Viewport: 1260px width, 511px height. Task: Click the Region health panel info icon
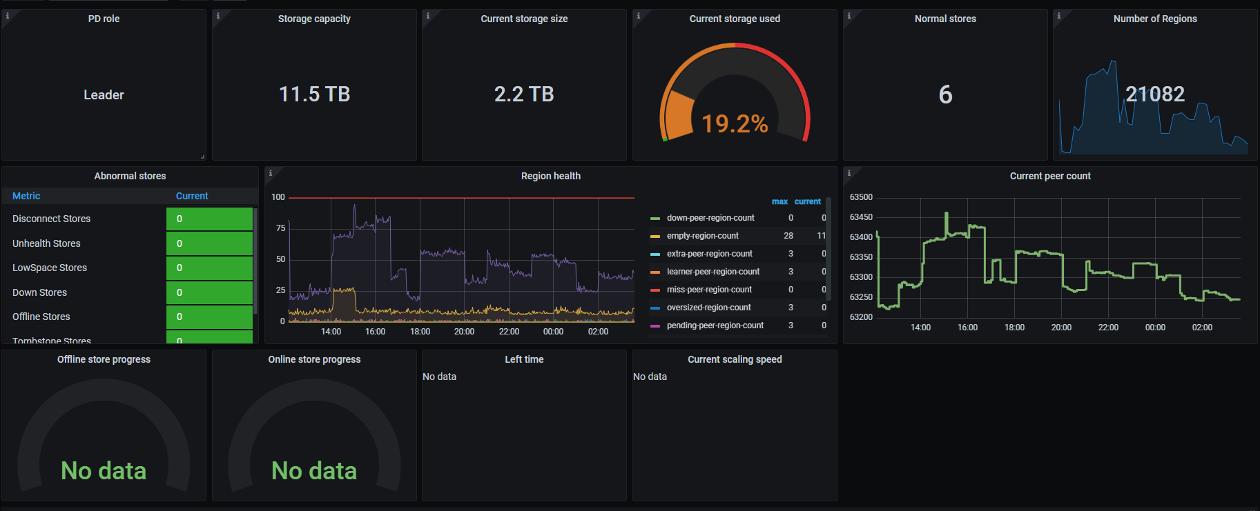(270, 173)
